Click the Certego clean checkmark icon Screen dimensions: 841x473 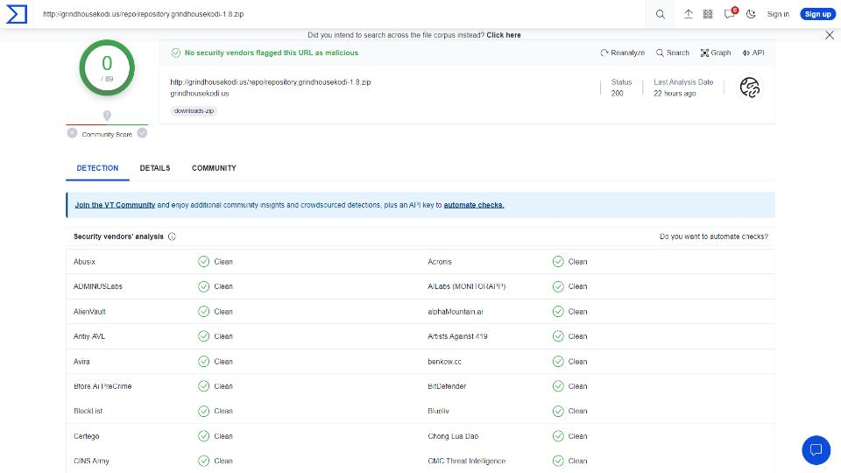(x=203, y=436)
